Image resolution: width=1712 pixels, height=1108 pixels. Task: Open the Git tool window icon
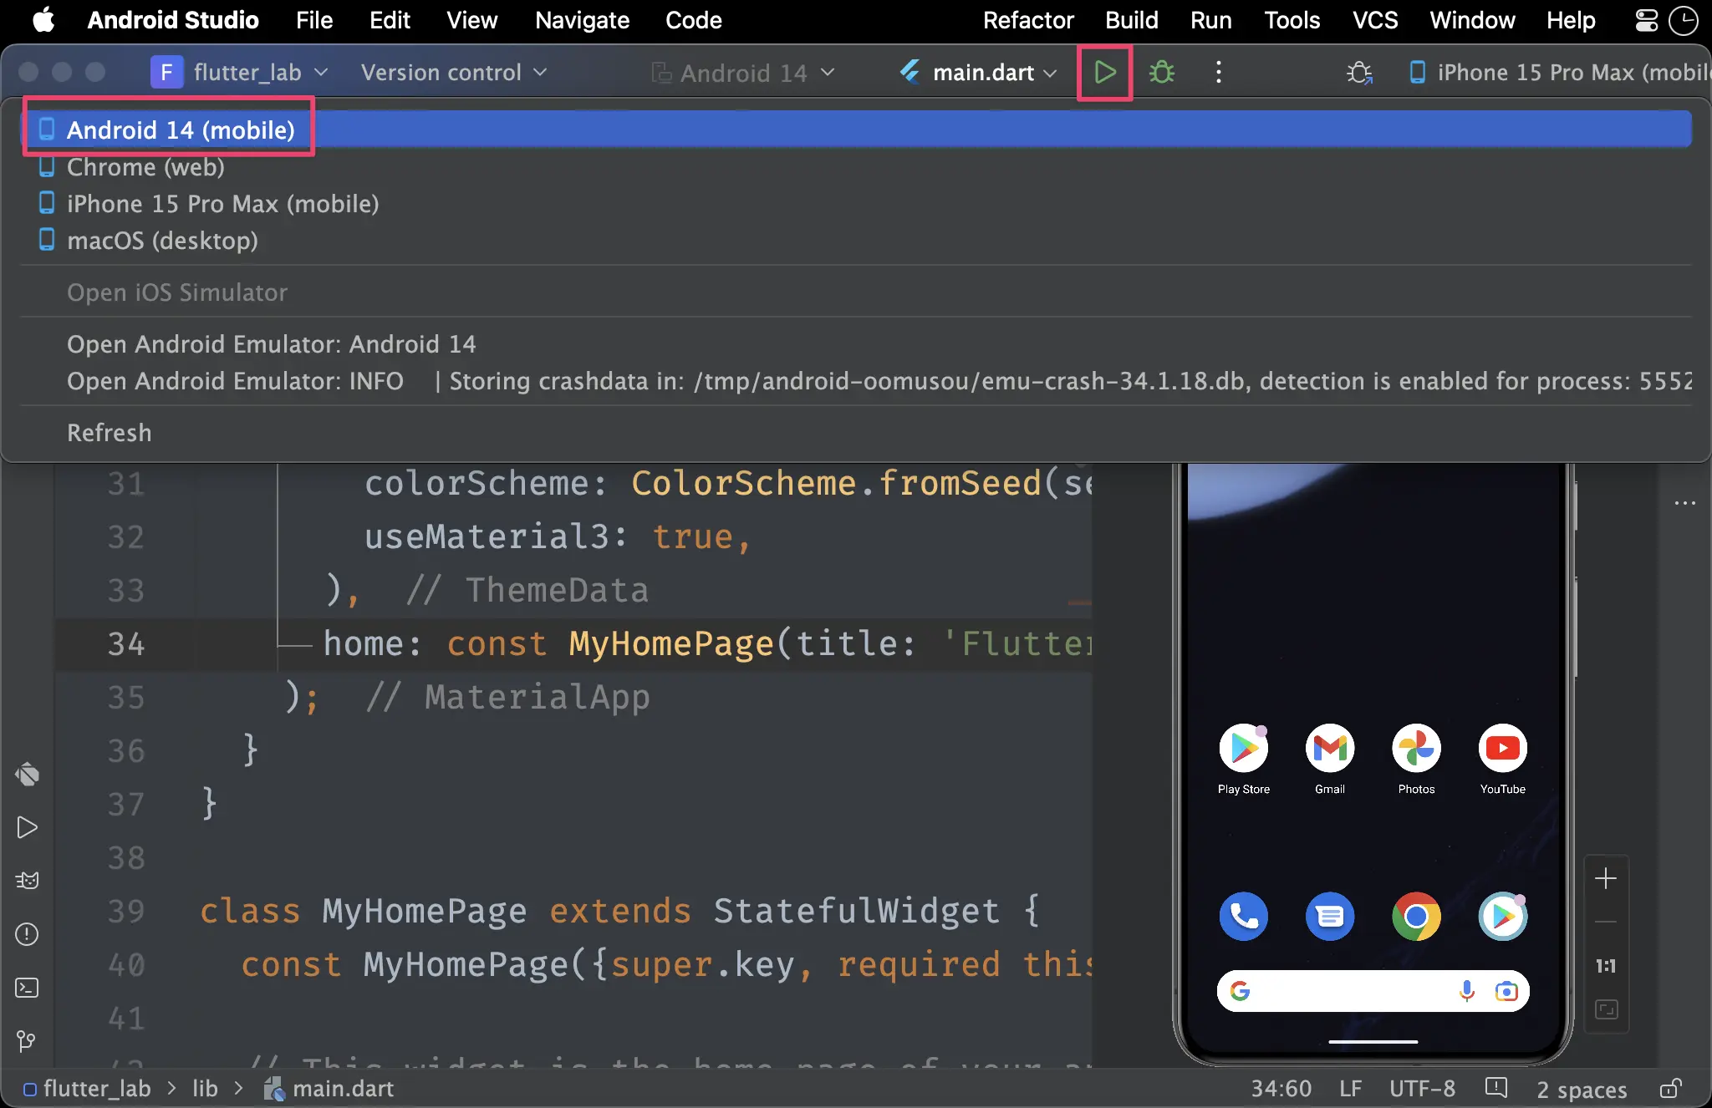pos(27,1041)
